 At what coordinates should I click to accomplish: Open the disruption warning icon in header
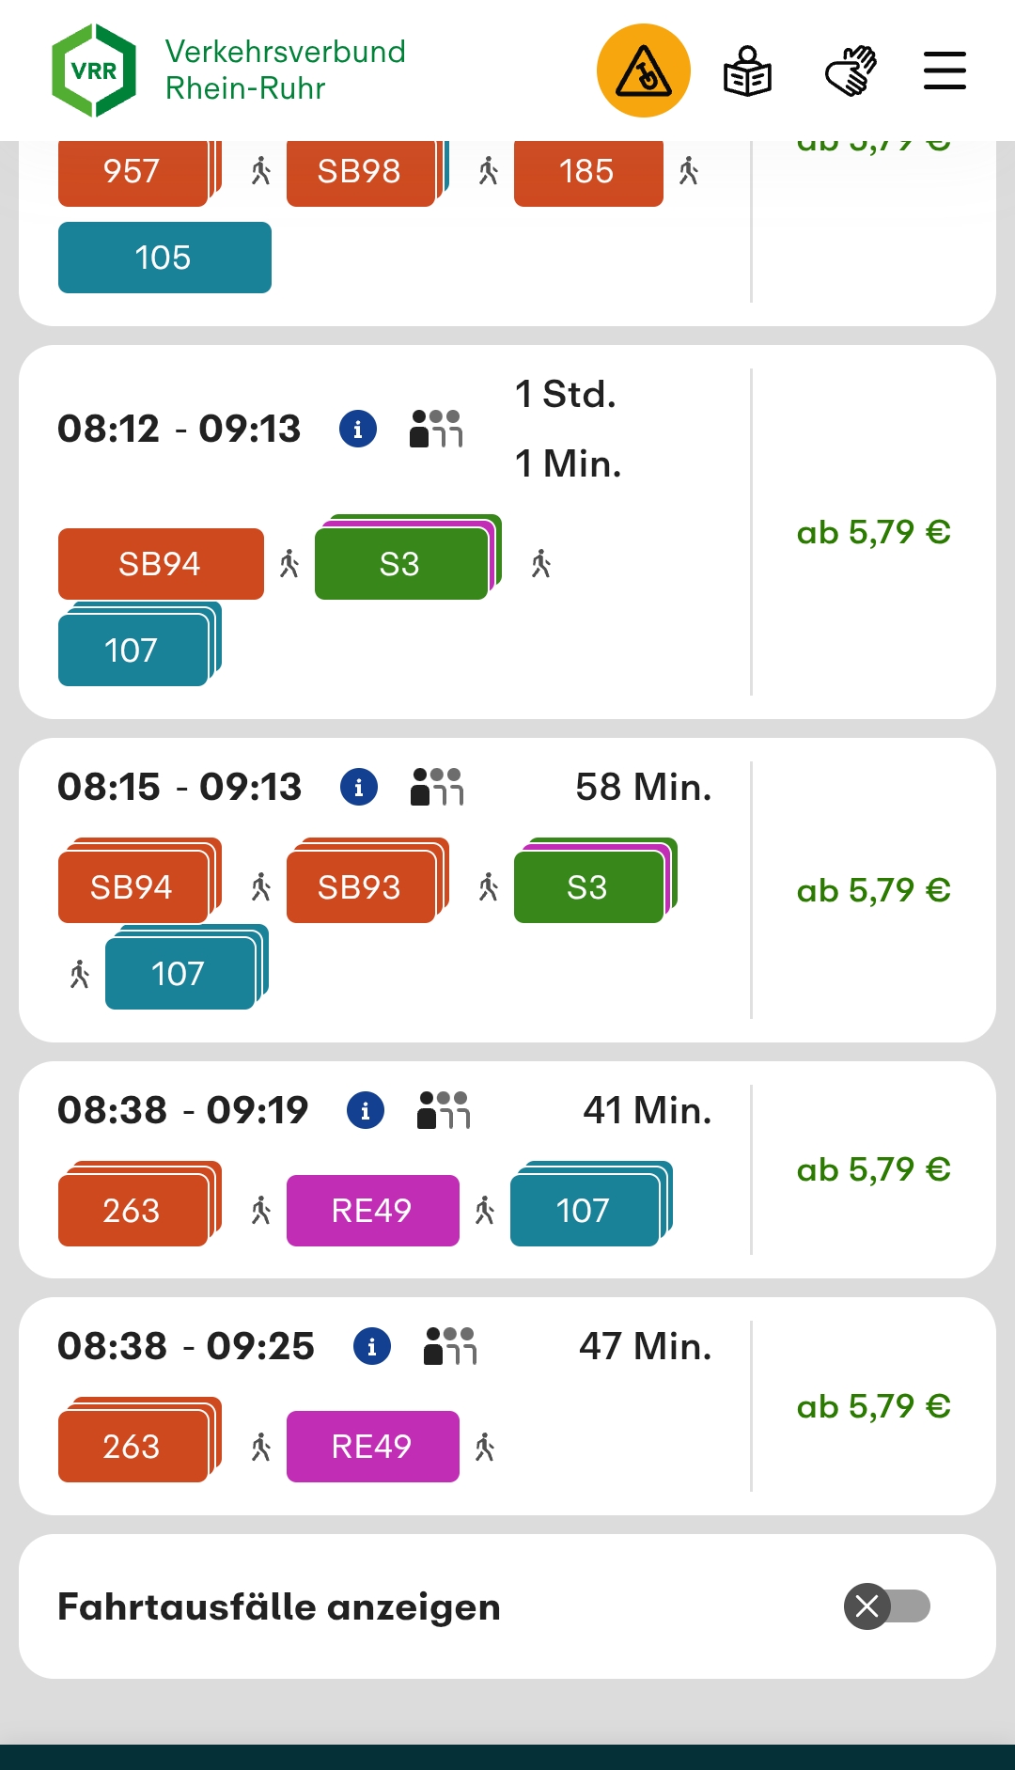[x=644, y=70]
